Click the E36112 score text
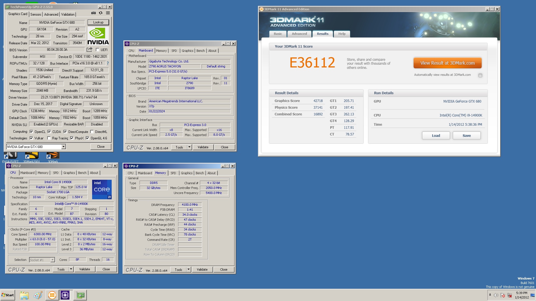 click(312, 62)
